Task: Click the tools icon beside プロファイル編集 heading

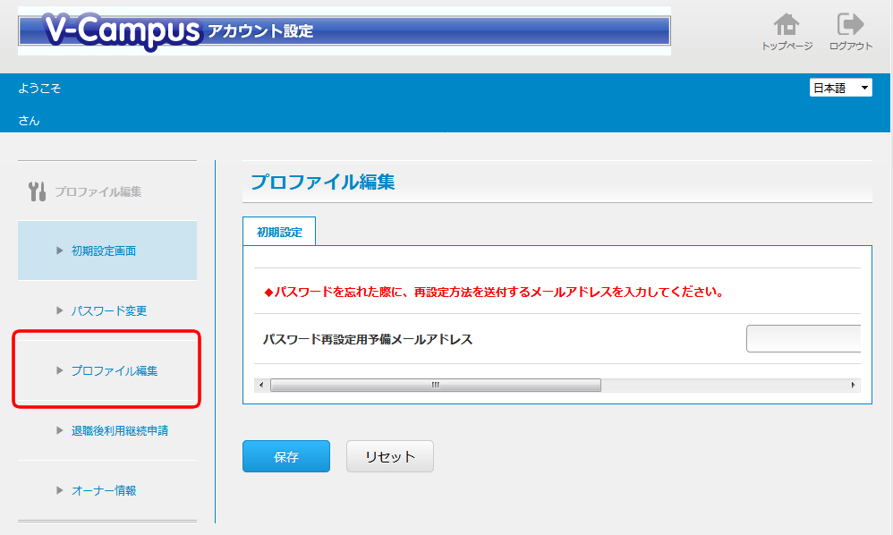Action: [x=37, y=191]
